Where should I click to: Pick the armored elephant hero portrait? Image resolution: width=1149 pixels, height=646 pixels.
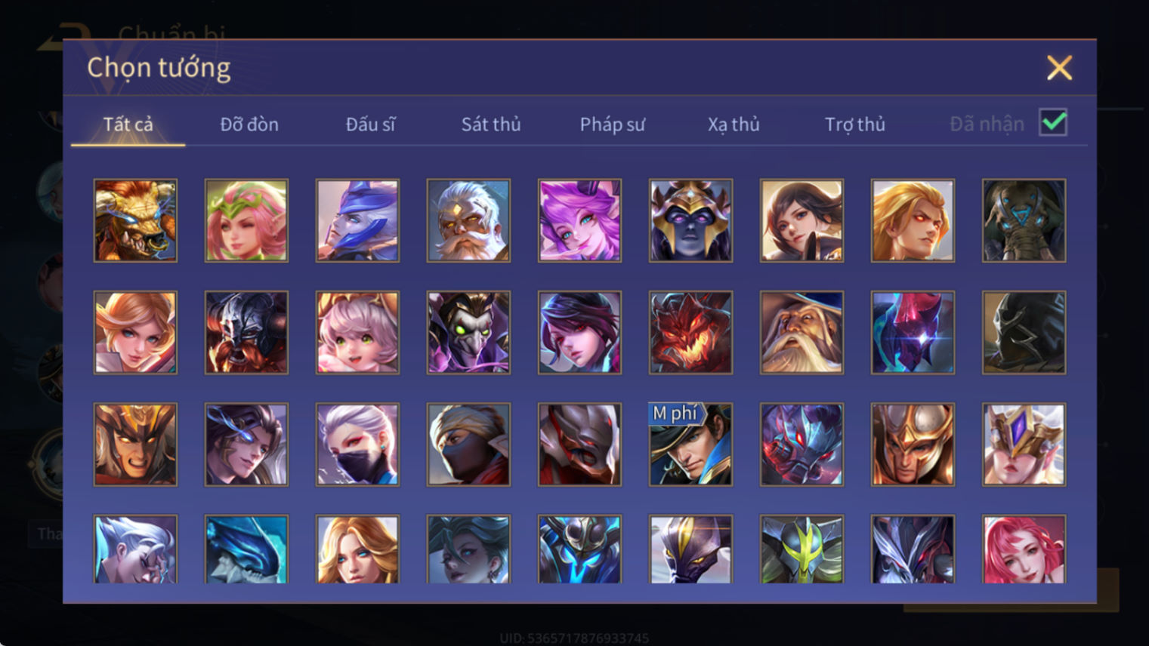(x=1024, y=220)
